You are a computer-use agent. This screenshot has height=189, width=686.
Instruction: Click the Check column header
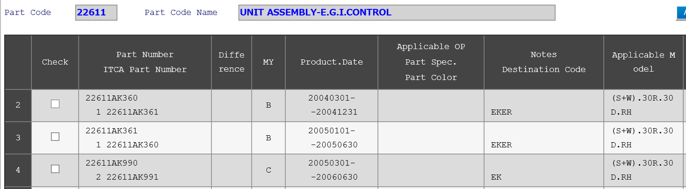(x=55, y=62)
